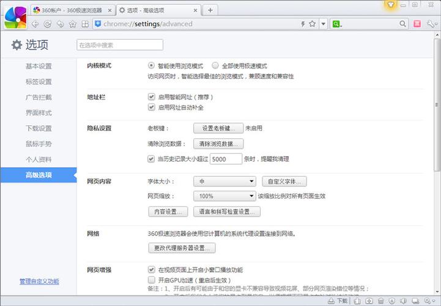Click the shield lock icon in the status bar
Screen dimensions: 441x306
(x=392, y=301)
